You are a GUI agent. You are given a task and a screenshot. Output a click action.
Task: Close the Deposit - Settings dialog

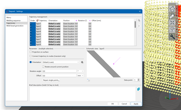coord(140,11)
